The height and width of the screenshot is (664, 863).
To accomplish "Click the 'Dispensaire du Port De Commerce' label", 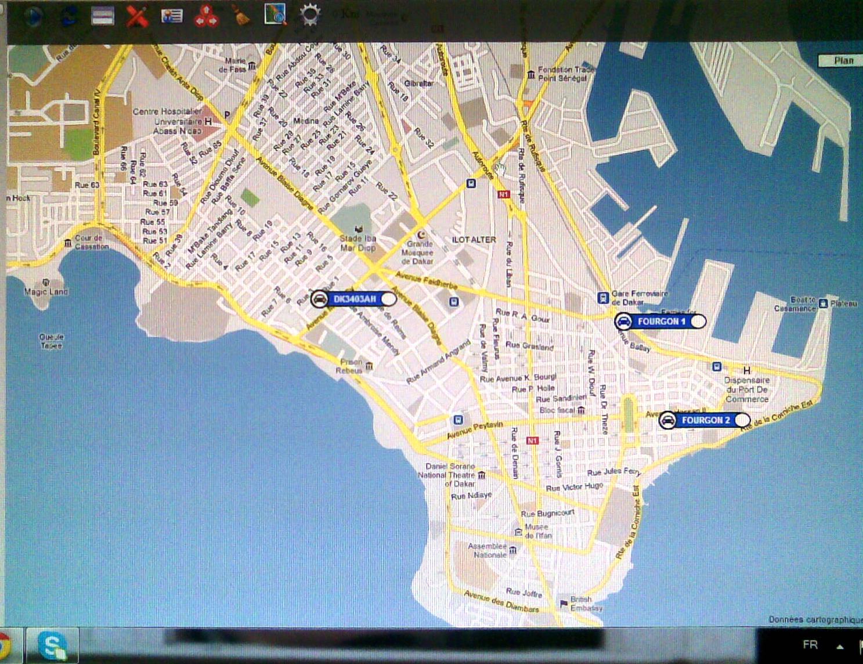I will tap(747, 389).
